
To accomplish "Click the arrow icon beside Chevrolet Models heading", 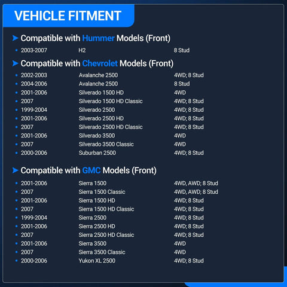I will click(15, 63).
